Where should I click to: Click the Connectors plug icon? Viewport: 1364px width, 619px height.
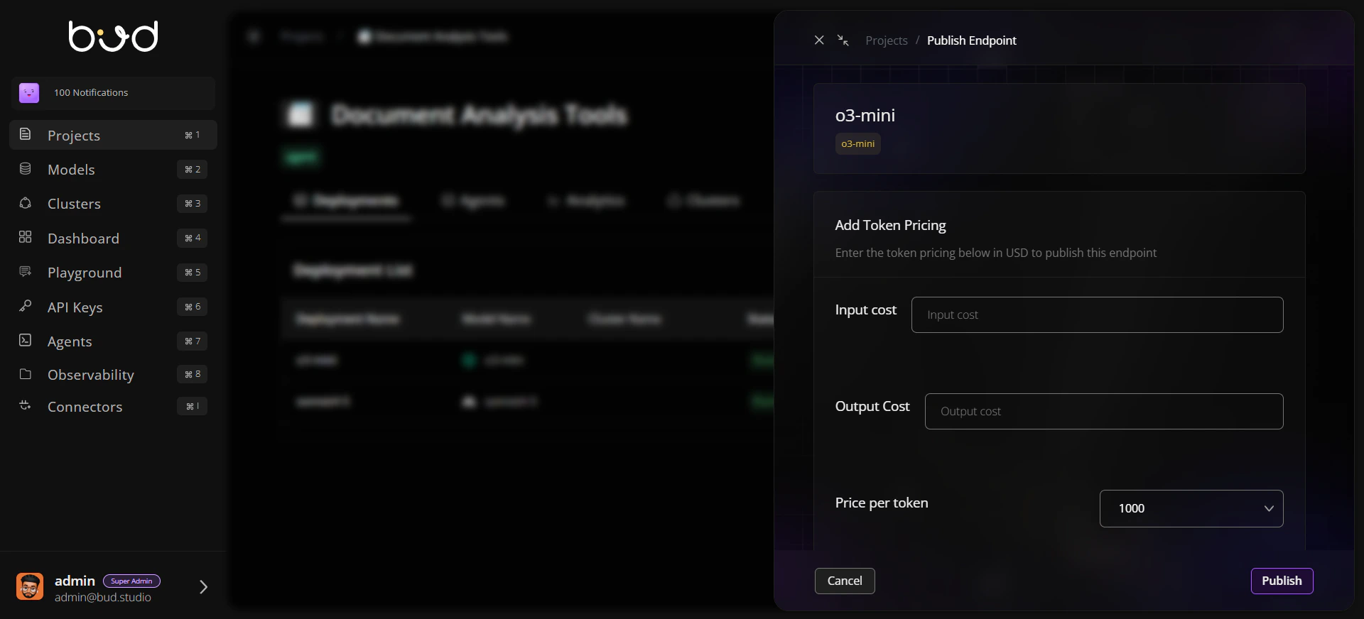tap(25, 406)
